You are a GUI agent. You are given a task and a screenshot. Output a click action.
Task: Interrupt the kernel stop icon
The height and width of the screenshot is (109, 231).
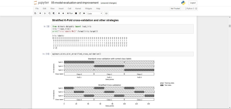point(76,13)
